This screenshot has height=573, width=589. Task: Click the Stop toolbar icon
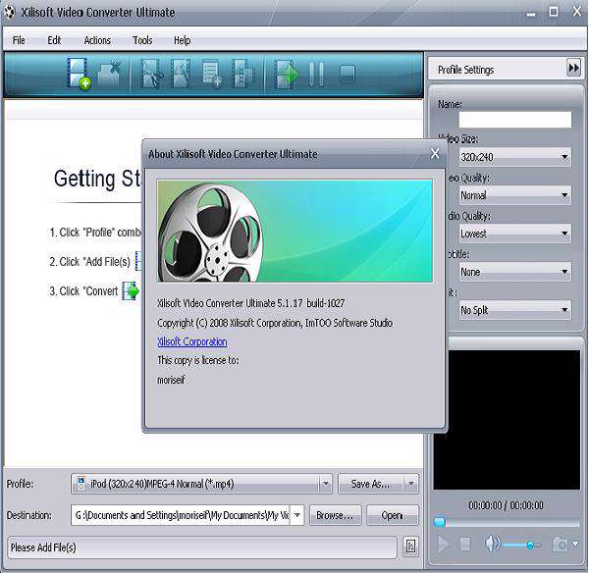348,74
